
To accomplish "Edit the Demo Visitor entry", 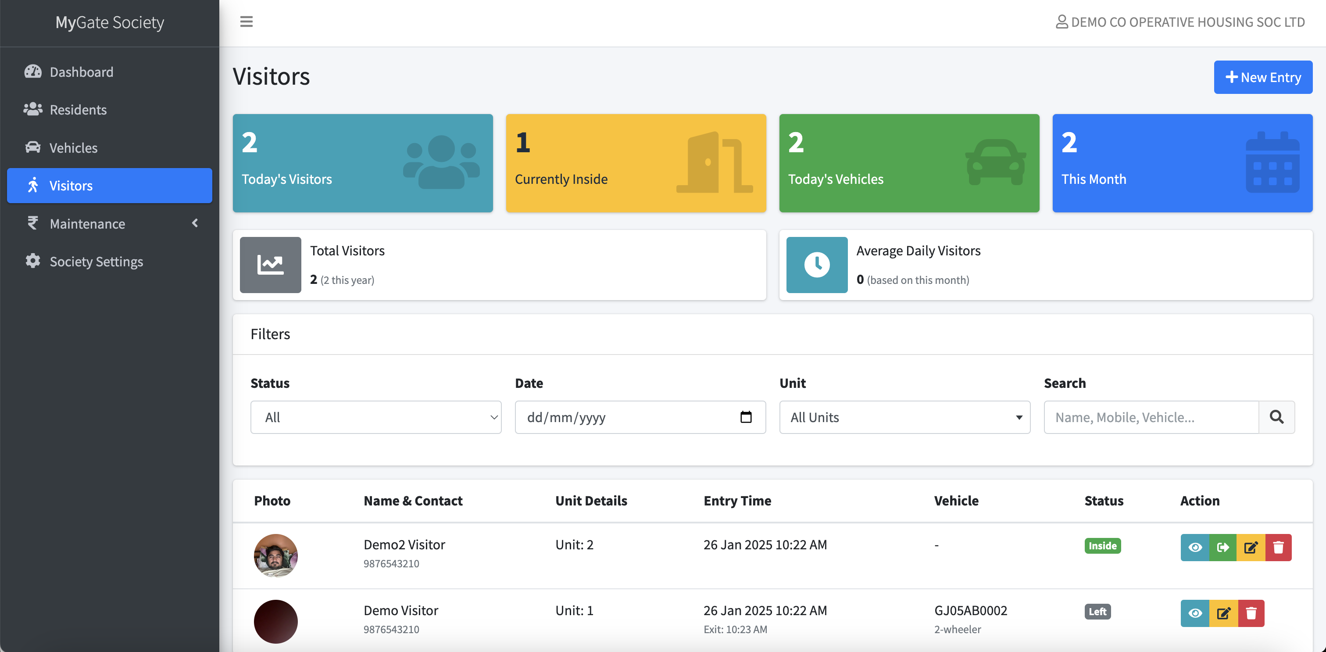I will click(1223, 613).
